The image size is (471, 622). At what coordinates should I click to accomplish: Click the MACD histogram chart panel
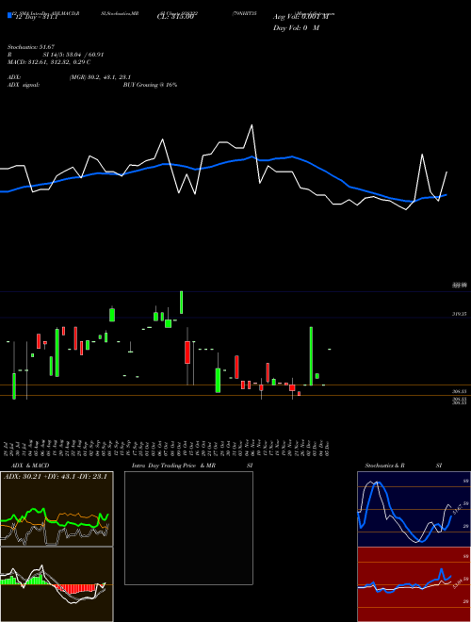click(x=57, y=584)
